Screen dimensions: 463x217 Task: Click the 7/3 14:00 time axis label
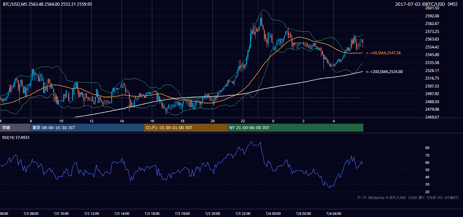tap(122, 213)
